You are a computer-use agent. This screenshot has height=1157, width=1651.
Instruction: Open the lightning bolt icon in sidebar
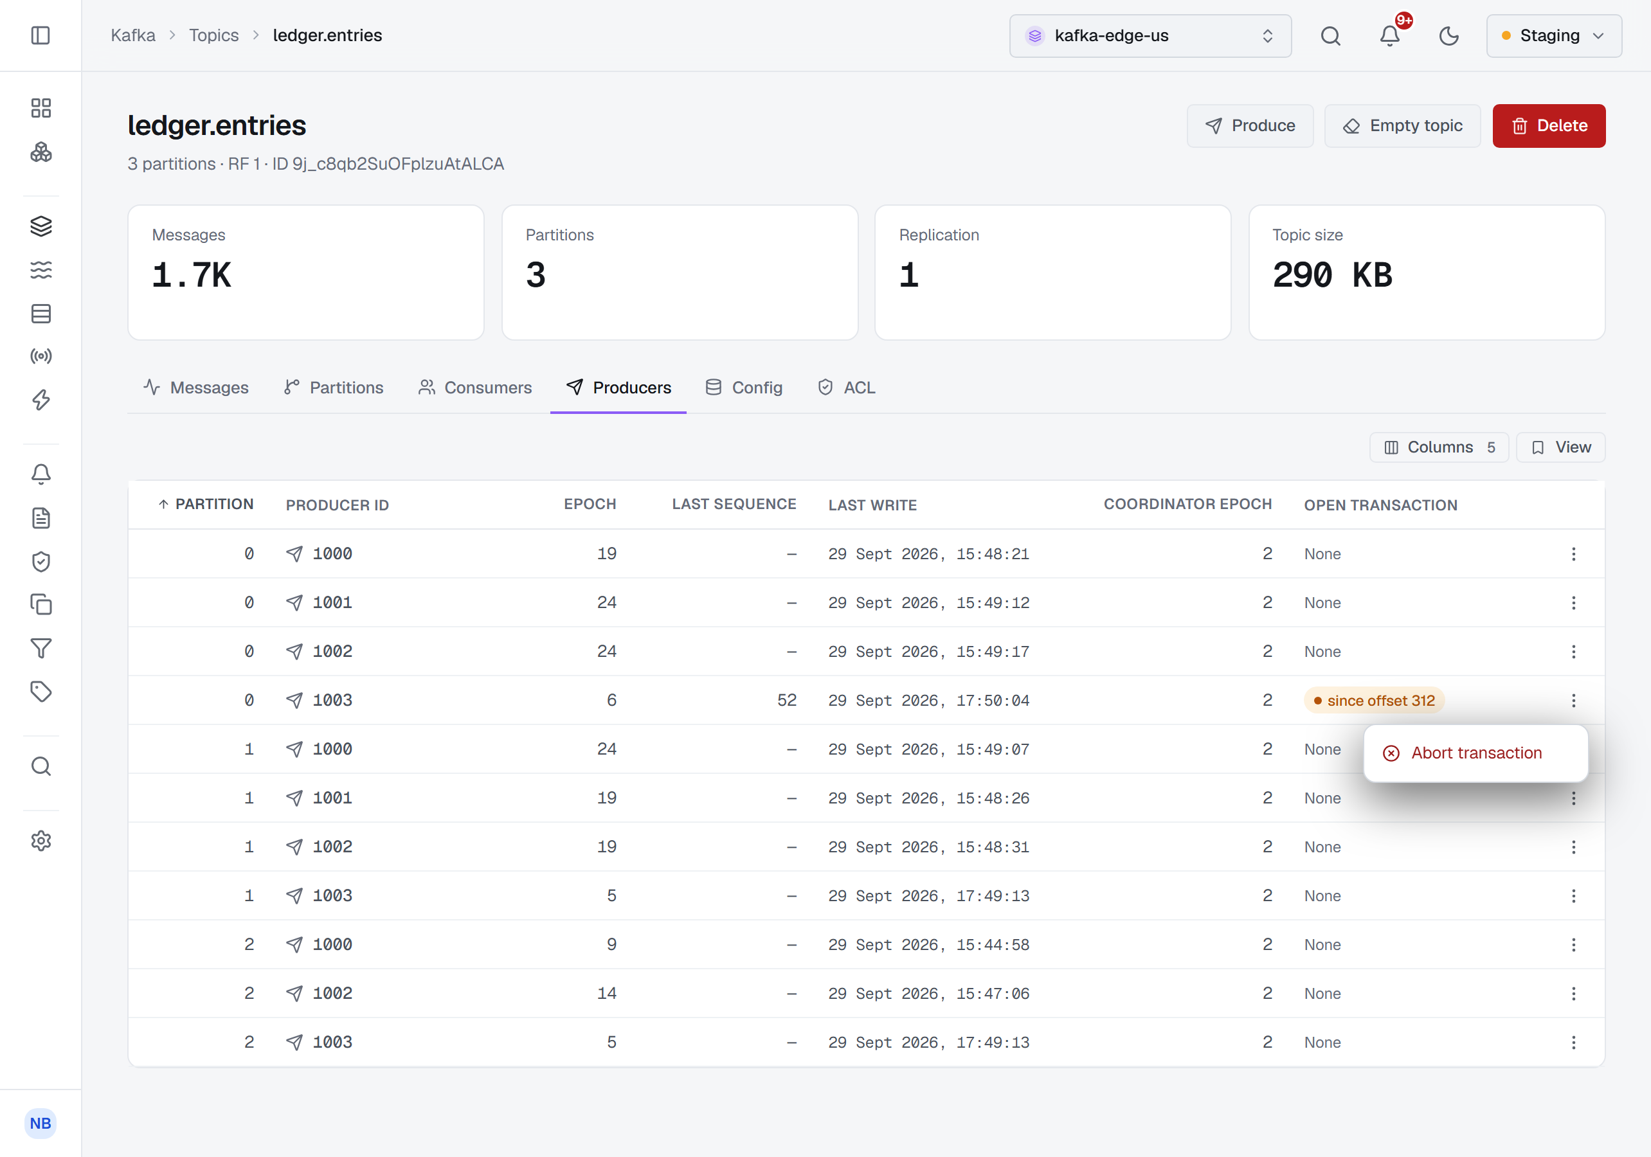point(41,400)
